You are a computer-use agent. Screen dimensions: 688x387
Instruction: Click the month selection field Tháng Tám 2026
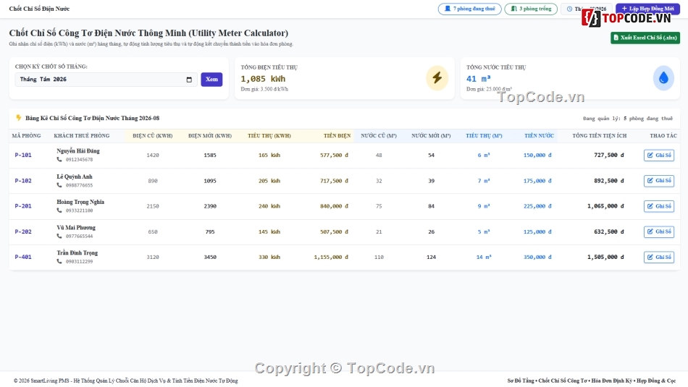click(106, 80)
